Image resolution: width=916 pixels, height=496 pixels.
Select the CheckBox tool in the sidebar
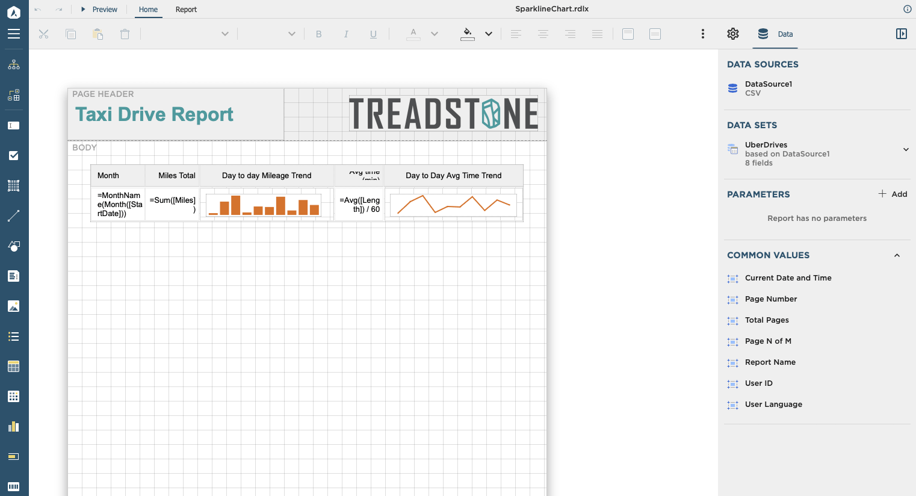13,155
